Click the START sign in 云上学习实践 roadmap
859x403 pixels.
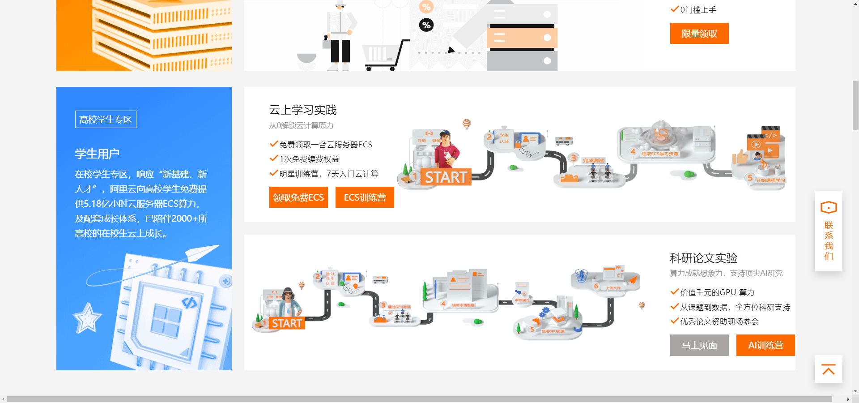pos(446,177)
